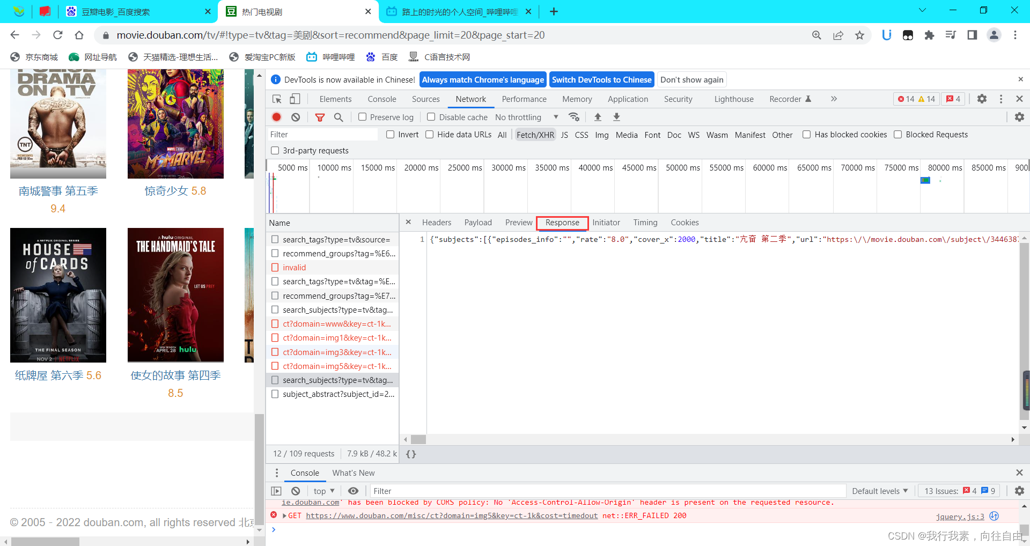The height and width of the screenshot is (546, 1030).
Task: Click Always match Chrome's language button
Action: (x=483, y=80)
